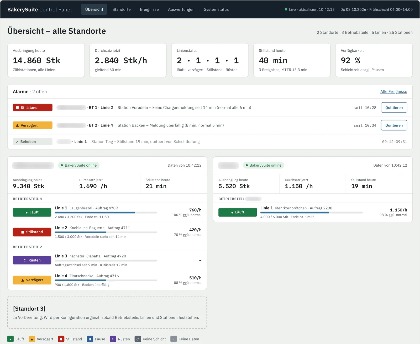Click the purple Rüsten legend icon
420x344 pixels.
pos(113,339)
